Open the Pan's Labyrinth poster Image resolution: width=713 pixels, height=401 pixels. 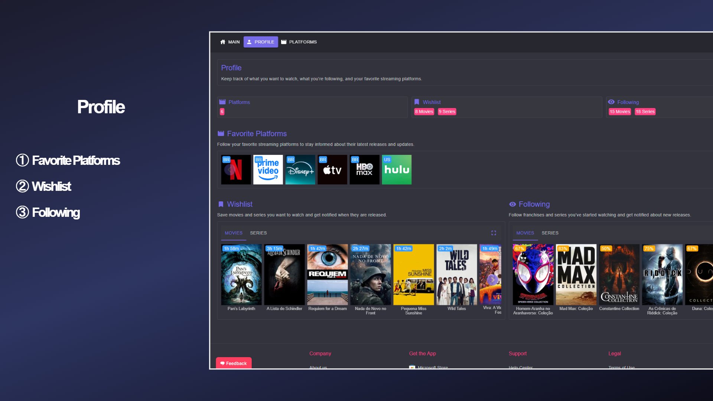[x=241, y=275]
